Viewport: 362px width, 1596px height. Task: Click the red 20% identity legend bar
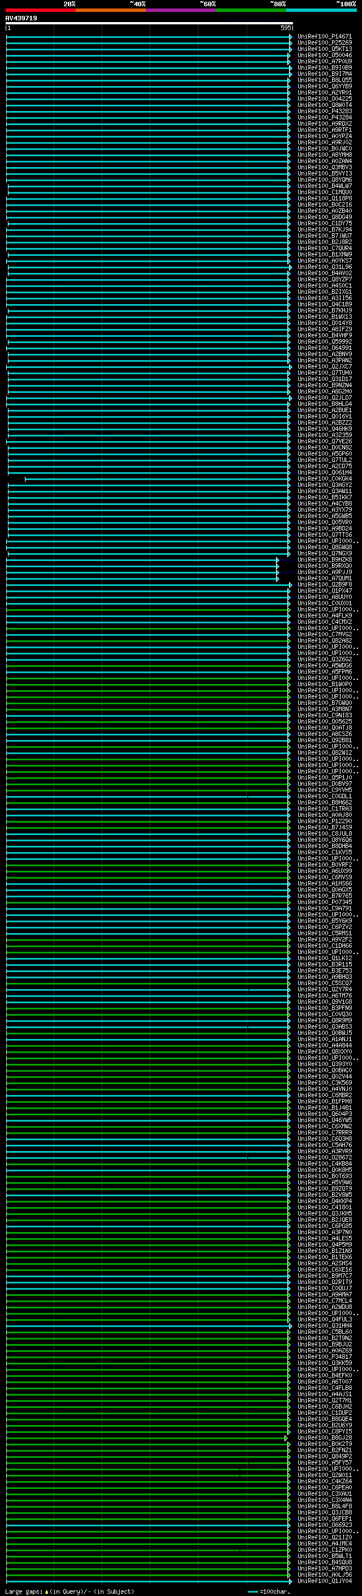(40, 10)
